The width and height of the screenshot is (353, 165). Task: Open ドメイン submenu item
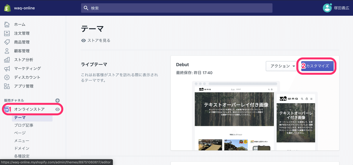(x=21, y=148)
